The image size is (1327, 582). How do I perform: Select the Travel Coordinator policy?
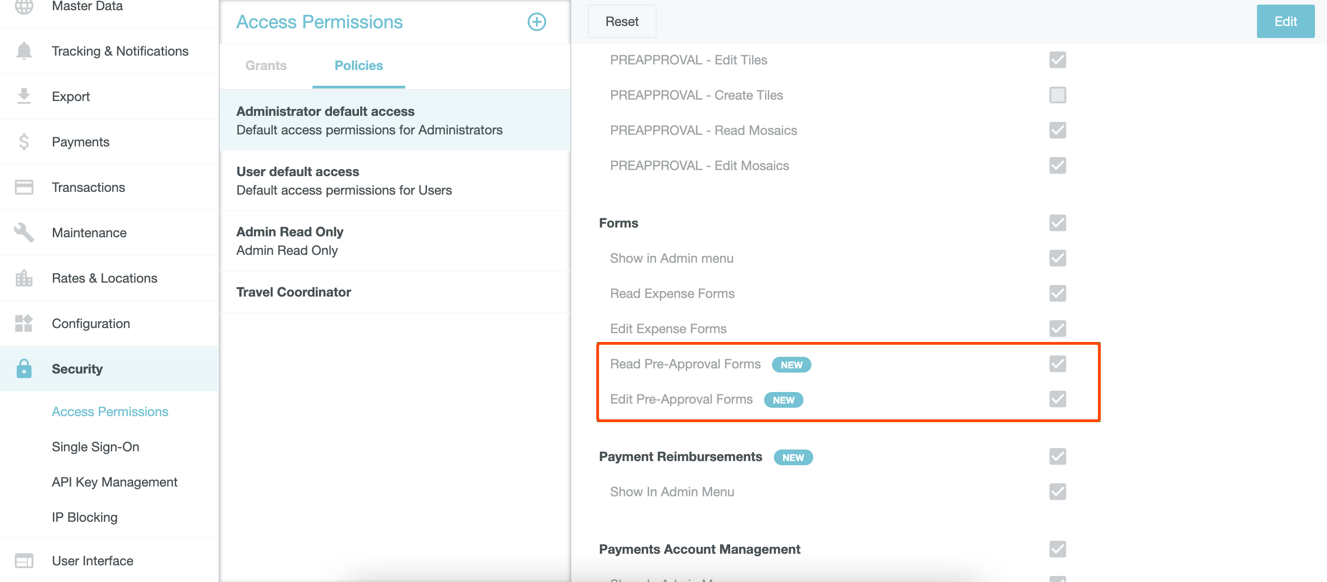point(293,292)
